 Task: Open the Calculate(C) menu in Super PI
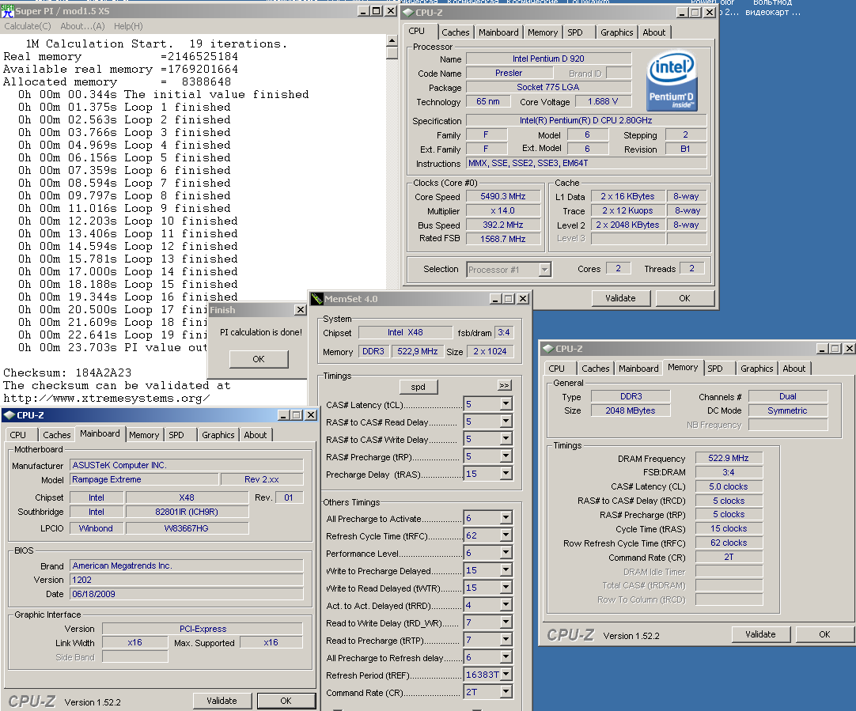(x=28, y=26)
